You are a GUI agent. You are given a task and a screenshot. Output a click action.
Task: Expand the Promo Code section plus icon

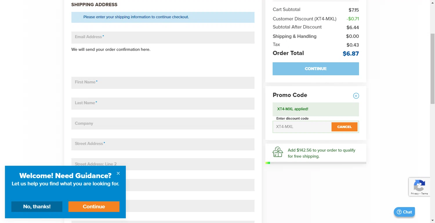[356, 96]
